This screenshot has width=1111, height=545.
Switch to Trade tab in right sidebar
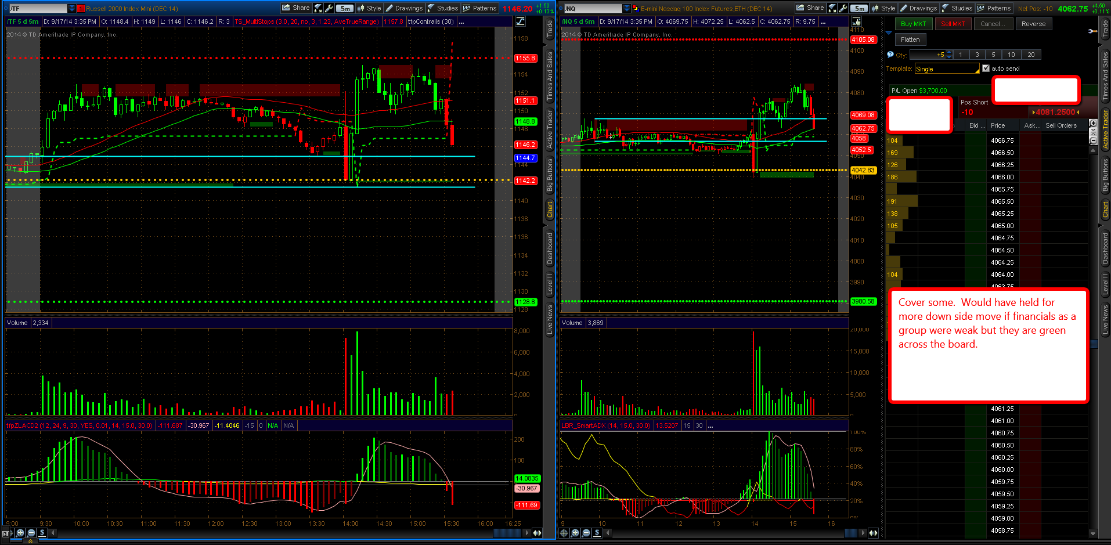[x=1105, y=29]
